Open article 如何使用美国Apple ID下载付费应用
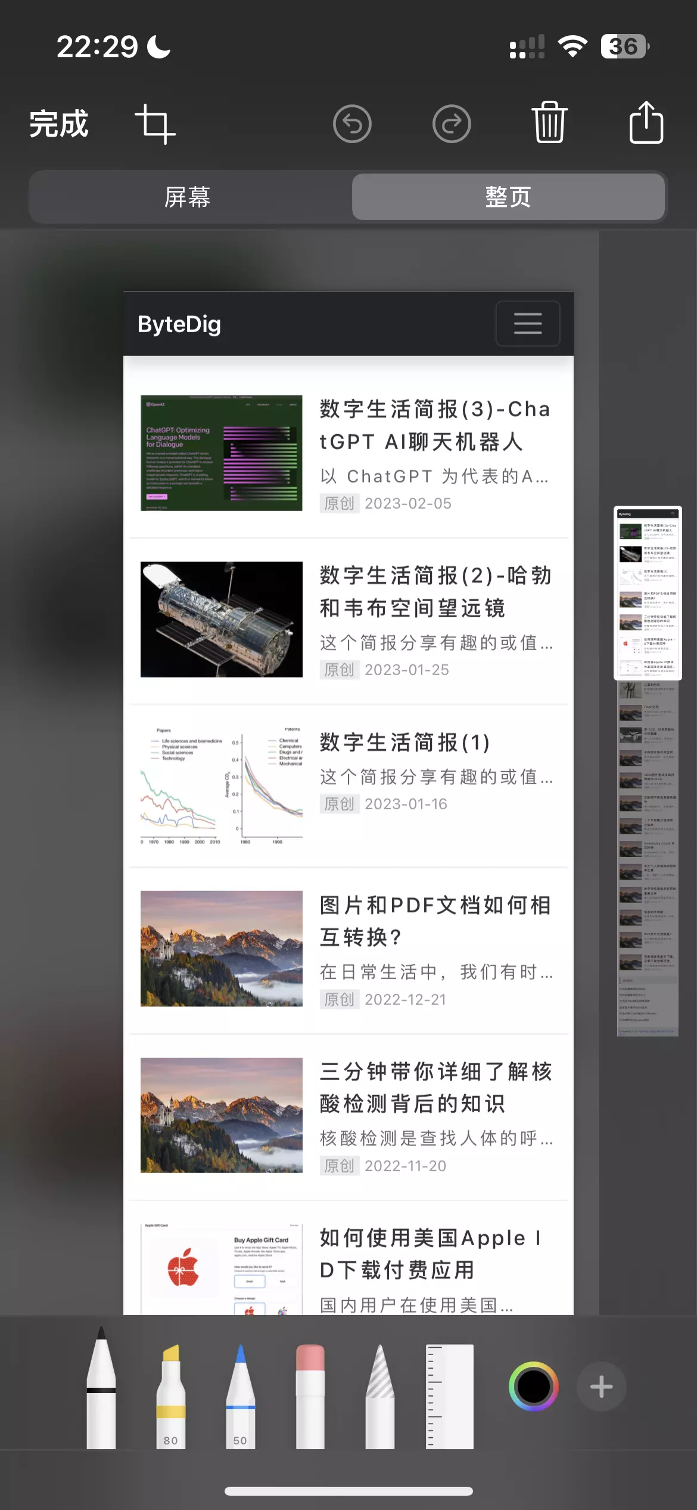 point(430,1254)
